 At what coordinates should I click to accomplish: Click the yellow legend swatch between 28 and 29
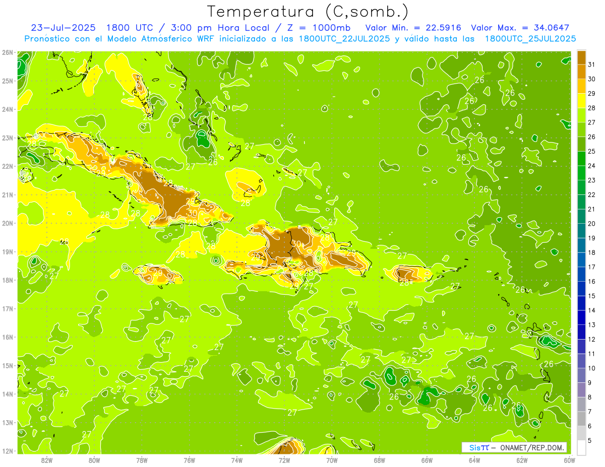coord(581,101)
